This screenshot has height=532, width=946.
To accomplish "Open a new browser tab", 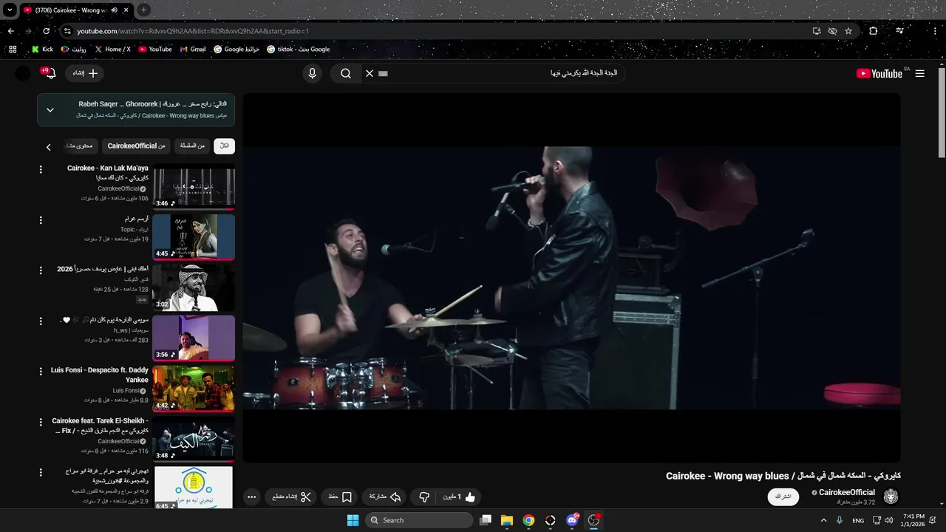I will point(143,10).
